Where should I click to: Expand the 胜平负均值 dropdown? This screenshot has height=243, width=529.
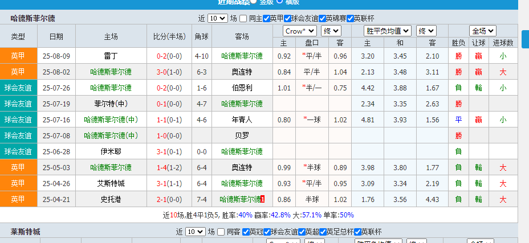tap(387, 31)
